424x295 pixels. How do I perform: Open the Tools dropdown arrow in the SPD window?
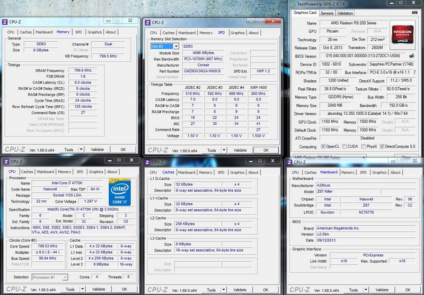coord(224,150)
